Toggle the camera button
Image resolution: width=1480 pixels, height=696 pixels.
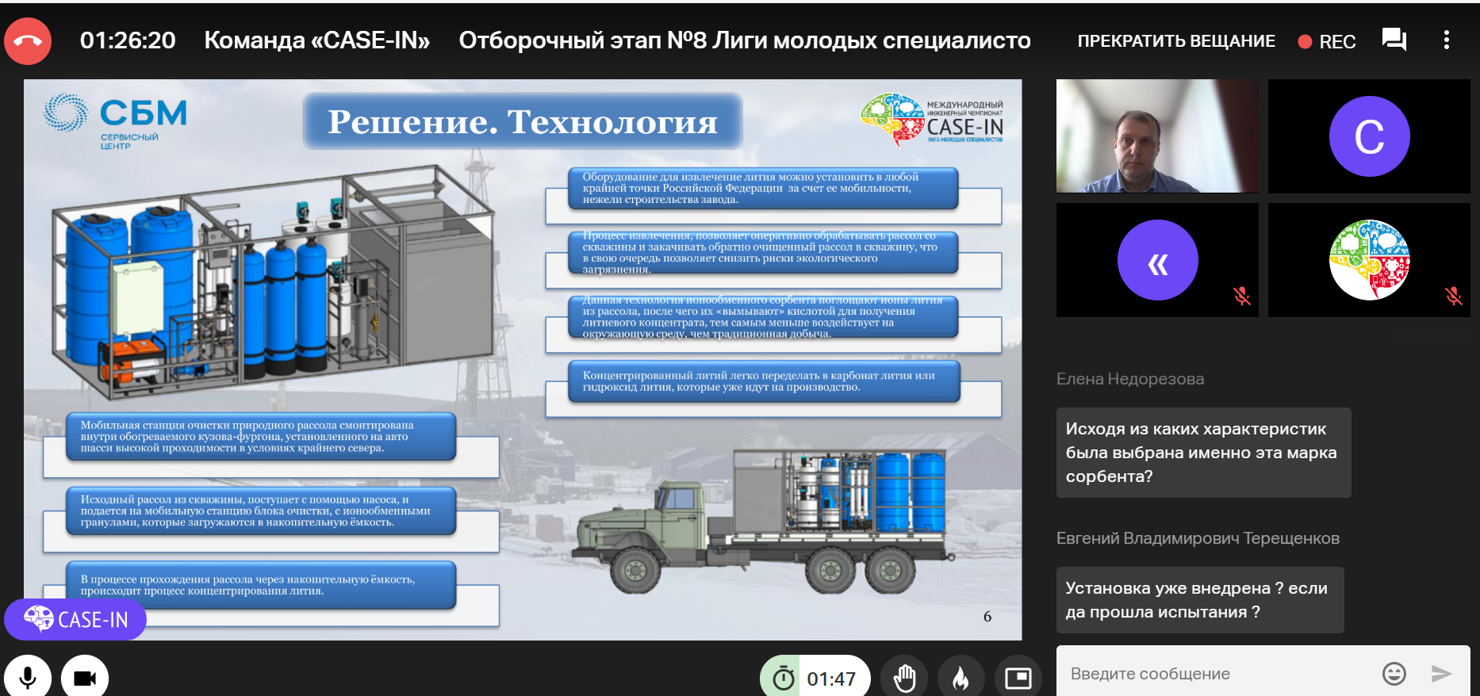85,678
